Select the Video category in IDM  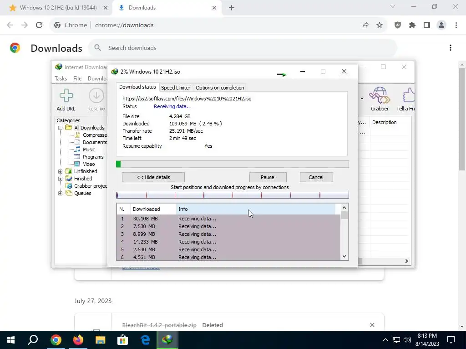click(89, 164)
